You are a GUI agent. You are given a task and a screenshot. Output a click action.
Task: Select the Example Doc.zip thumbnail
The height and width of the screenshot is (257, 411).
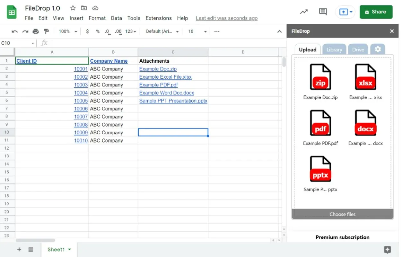tap(320, 77)
